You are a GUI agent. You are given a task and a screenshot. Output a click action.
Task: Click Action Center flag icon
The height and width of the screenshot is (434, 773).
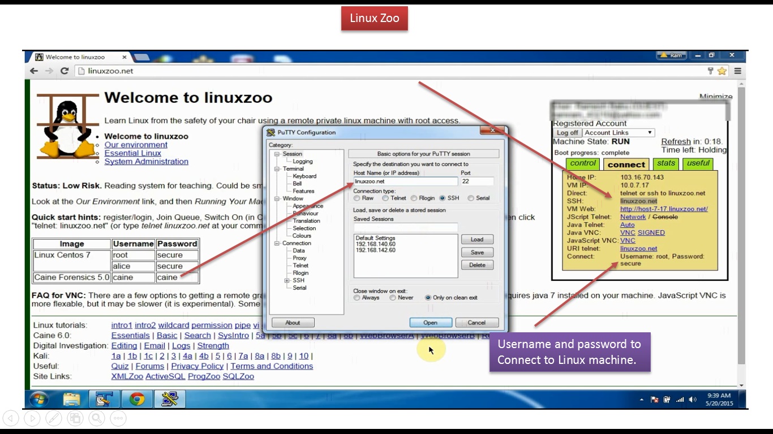pyautogui.click(x=655, y=400)
